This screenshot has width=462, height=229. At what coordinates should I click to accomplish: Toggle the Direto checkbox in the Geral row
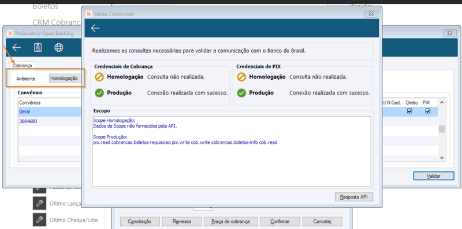pyautogui.click(x=409, y=111)
